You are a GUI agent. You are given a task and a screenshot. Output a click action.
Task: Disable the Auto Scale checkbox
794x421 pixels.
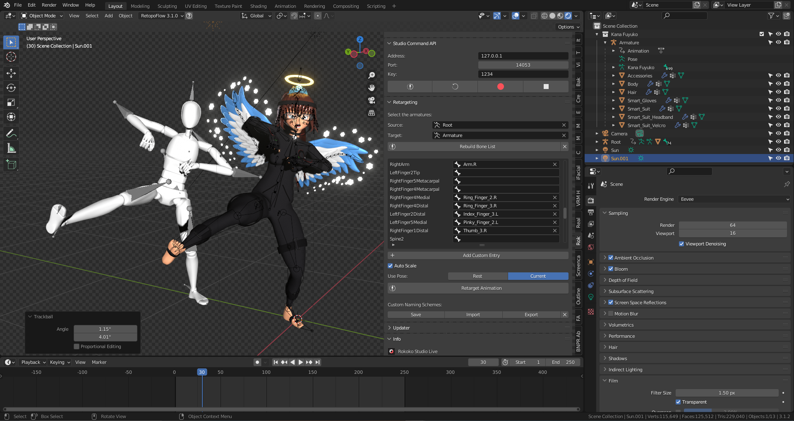click(390, 265)
